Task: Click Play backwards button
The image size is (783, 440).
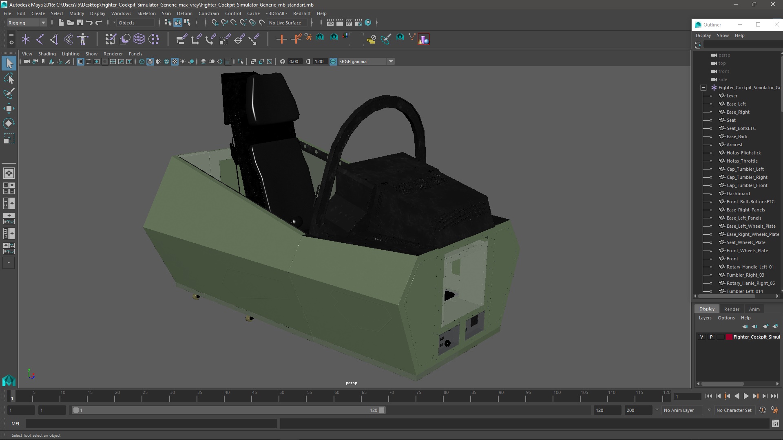Action: (x=737, y=396)
